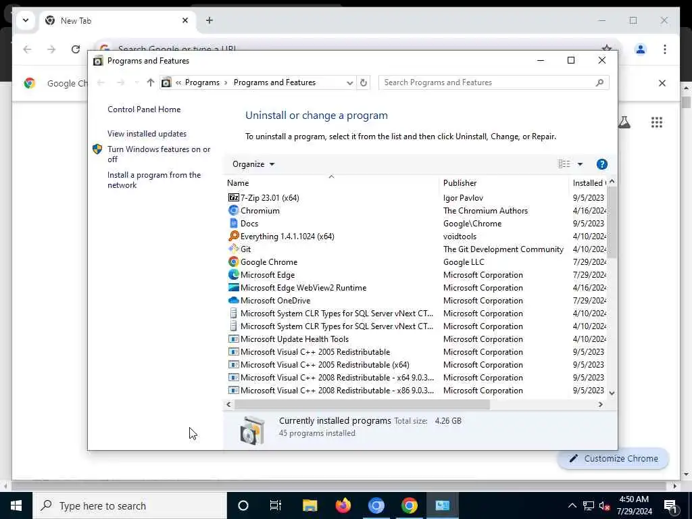Viewport: 692px width, 519px height.
Task: Select the Google Chrome program icon in list
Action: coord(233,262)
